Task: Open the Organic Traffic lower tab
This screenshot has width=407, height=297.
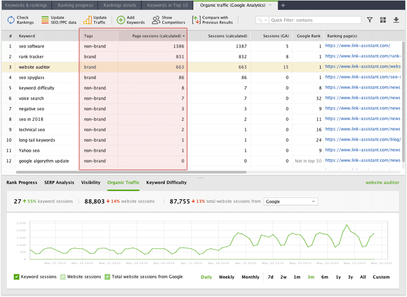Action: [123, 182]
